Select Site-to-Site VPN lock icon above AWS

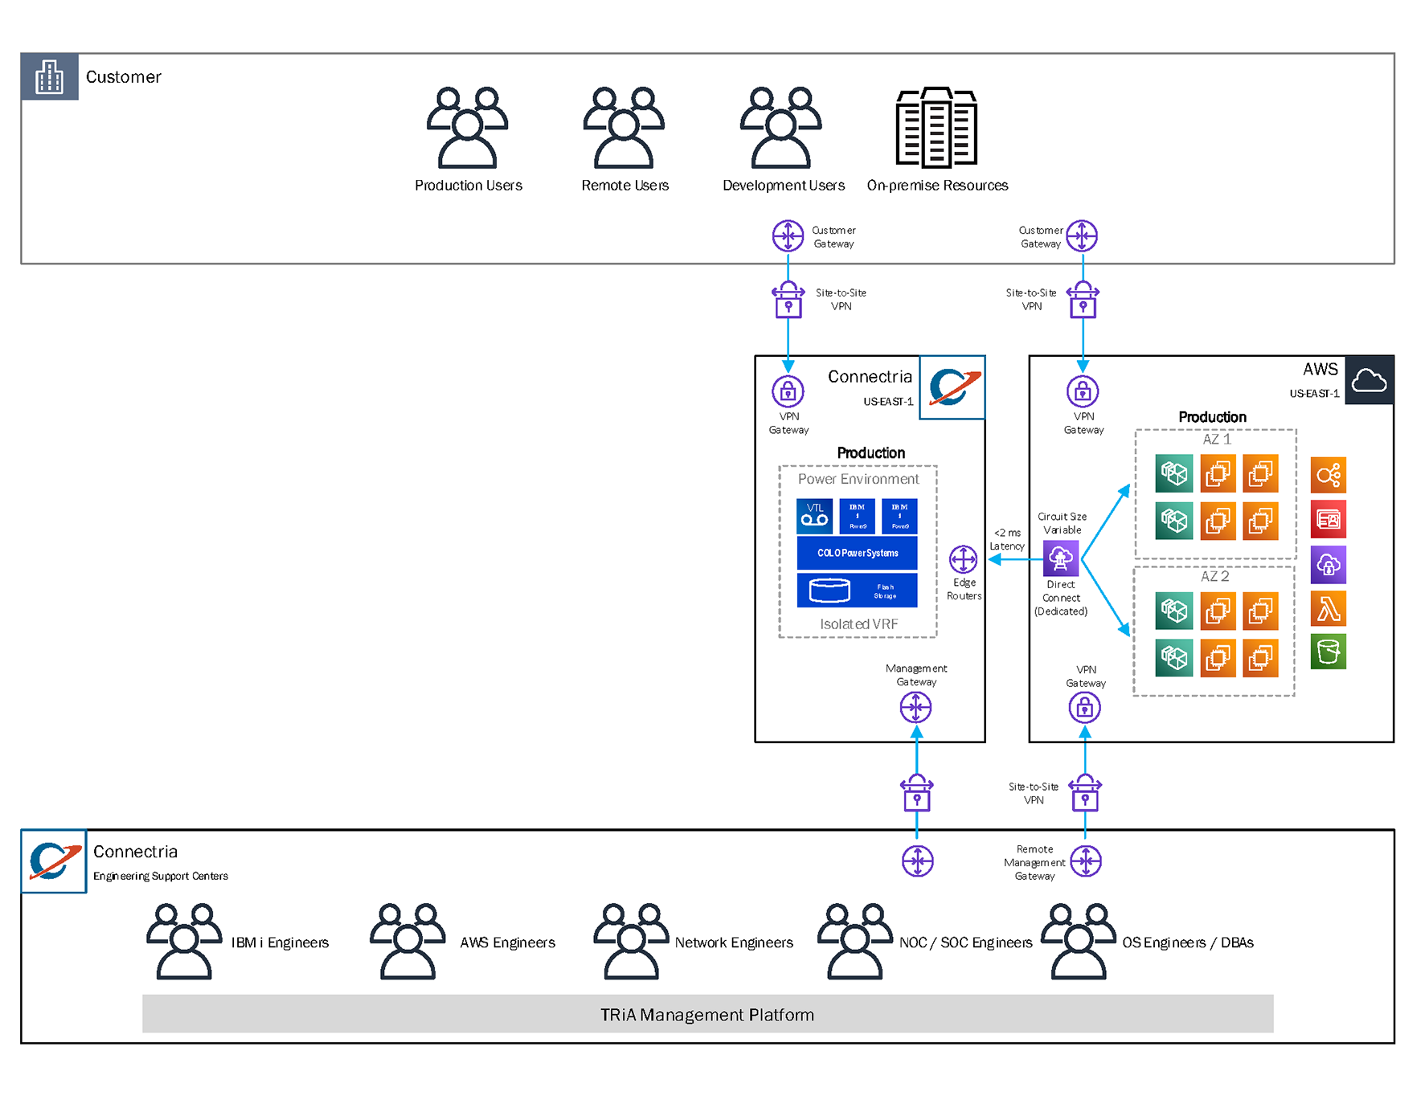click(1083, 300)
